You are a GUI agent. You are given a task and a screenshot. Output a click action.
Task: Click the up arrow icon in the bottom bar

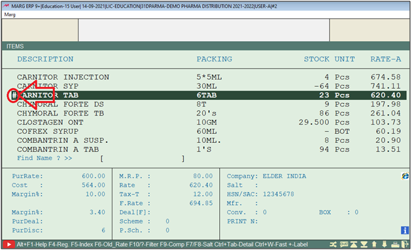point(374,245)
